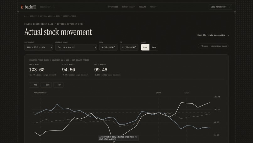Screen dimensions: 253x143
Task: Open the backfill logo home link
Action: point(29,7)
